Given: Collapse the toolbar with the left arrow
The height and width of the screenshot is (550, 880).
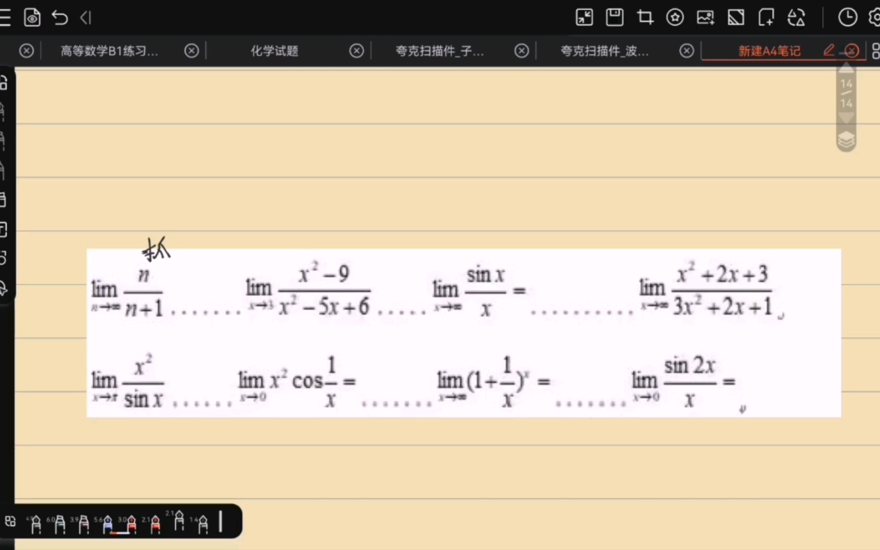Looking at the screenshot, I should click(x=86, y=18).
